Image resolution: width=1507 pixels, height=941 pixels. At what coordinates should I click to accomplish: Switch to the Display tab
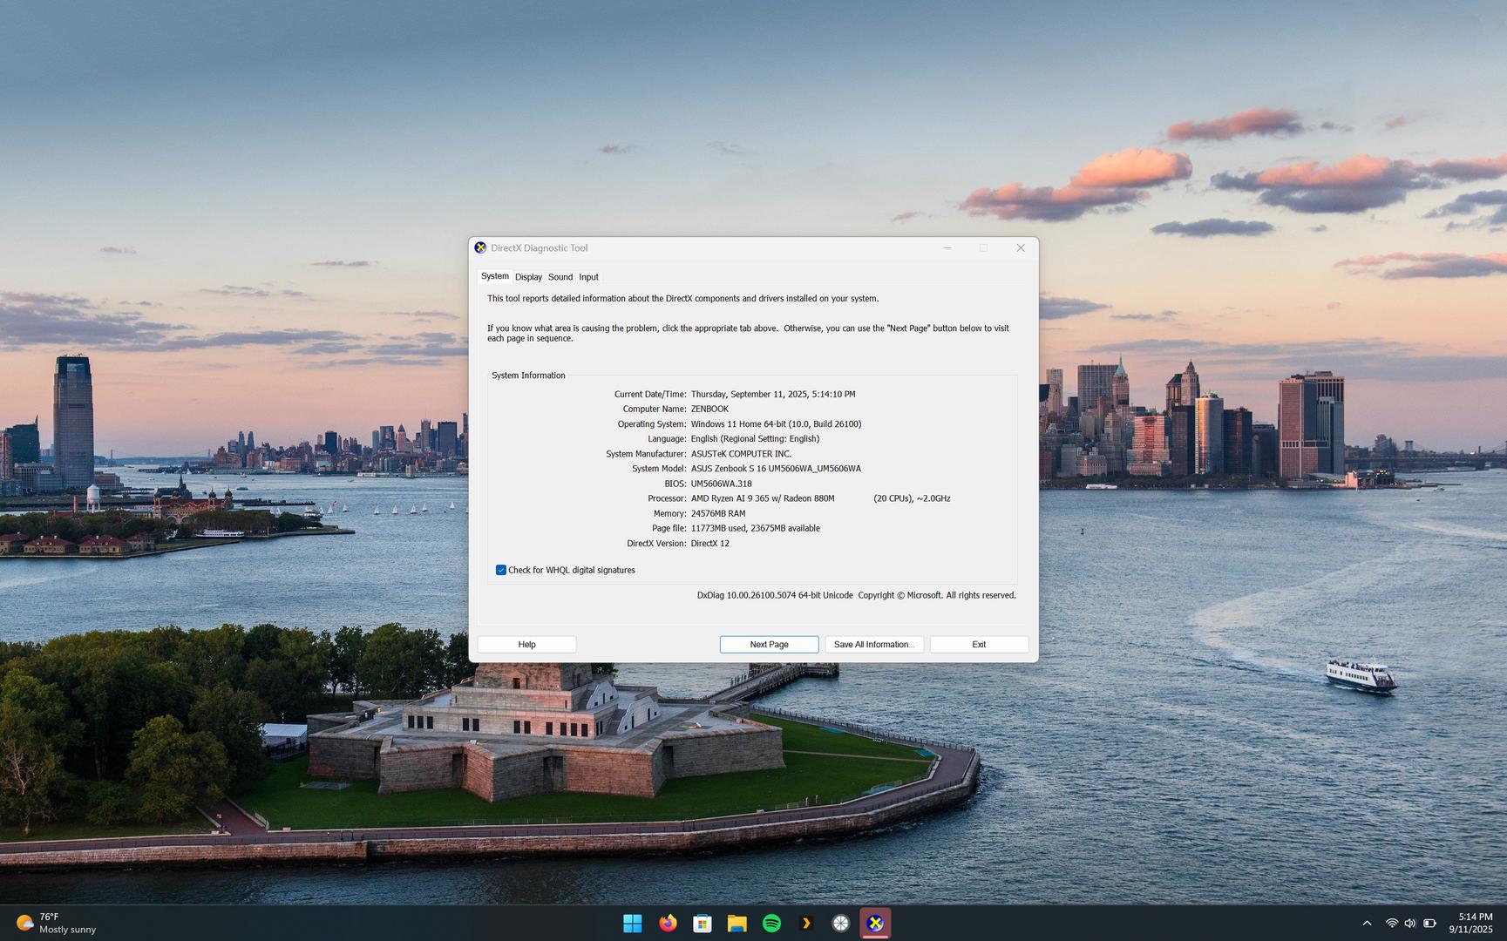point(528,277)
